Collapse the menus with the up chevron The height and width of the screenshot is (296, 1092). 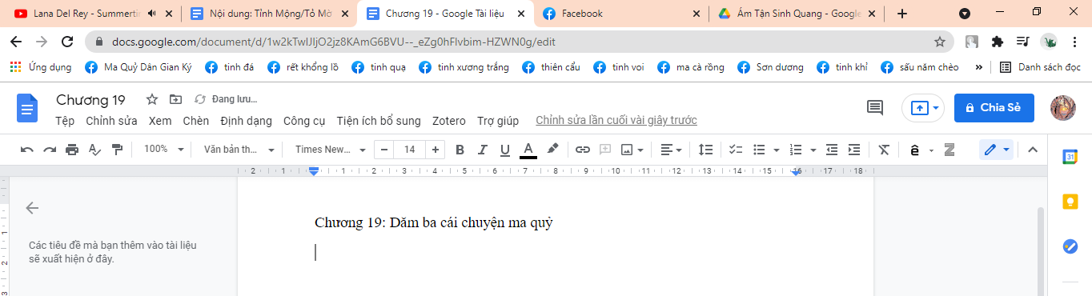(x=1032, y=150)
